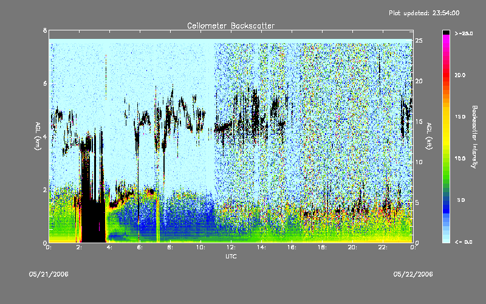Click the "05/22/2006" end date
The height and width of the screenshot is (304, 486).
(x=413, y=274)
